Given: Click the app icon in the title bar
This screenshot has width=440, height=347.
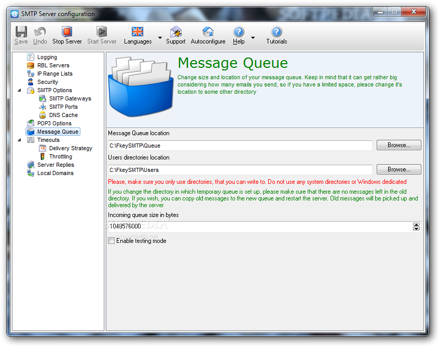Looking at the screenshot, I should (x=15, y=13).
